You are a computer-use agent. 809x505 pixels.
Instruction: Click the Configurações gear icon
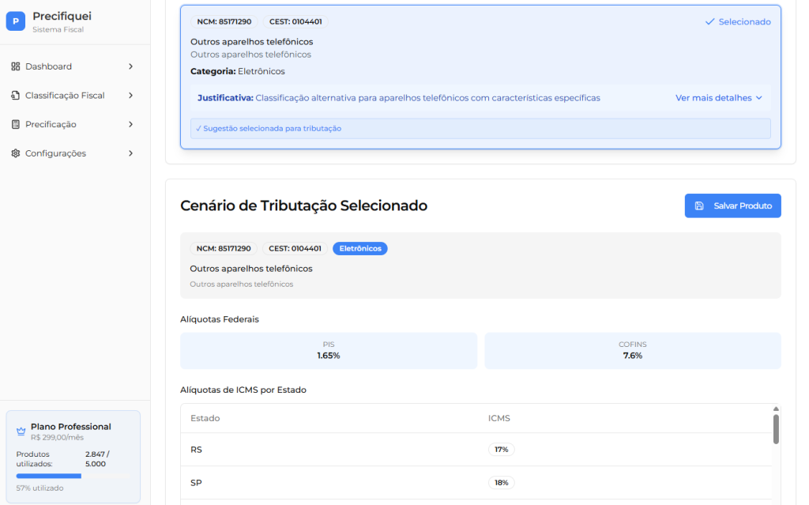16,153
